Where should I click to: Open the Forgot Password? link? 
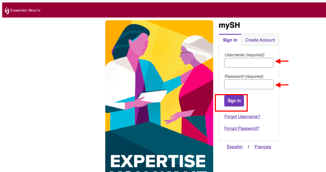click(x=242, y=128)
